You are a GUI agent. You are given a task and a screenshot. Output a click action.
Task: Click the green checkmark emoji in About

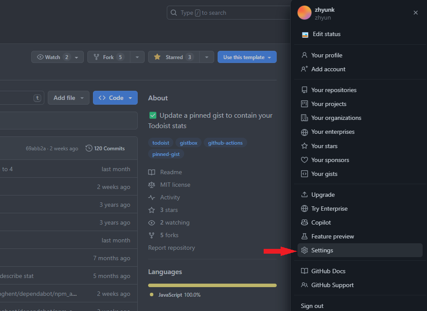153,116
